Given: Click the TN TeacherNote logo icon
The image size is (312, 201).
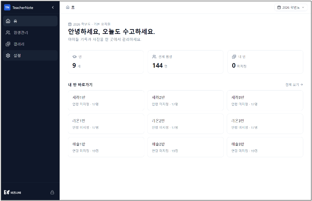Looking at the screenshot, I should click(x=7, y=7).
